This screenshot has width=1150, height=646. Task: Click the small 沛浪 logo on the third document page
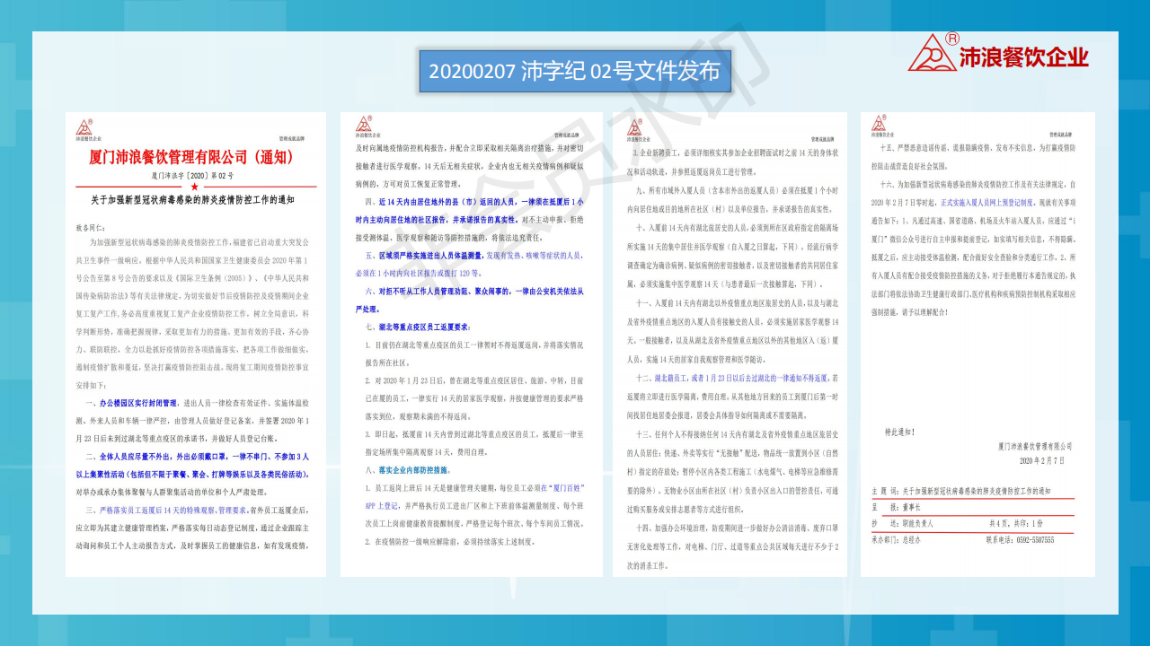click(x=636, y=126)
